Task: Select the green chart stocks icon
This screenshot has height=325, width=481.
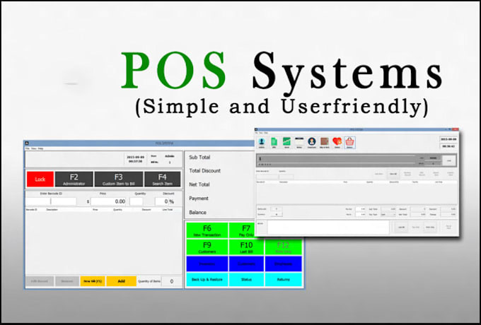Action: pyautogui.click(x=286, y=143)
